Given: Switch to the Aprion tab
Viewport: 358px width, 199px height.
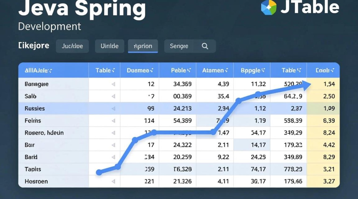Looking at the screenshot, I should click(143, 46).
